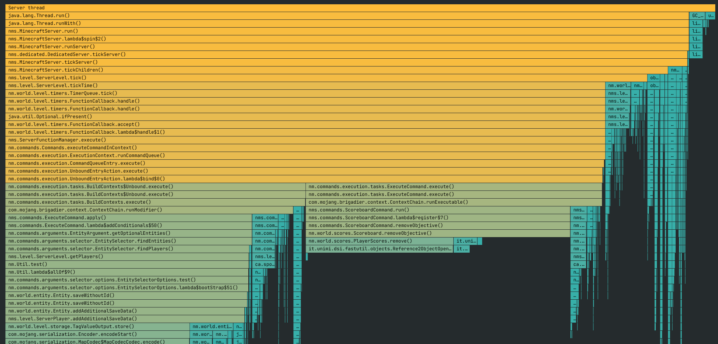Select UnboundEntryAction.lambda$bind$0() frame
Viewport: 718px width, 344px height.
304,179
